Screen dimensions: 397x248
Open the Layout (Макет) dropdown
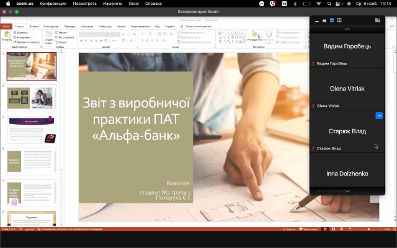point(61,32)
